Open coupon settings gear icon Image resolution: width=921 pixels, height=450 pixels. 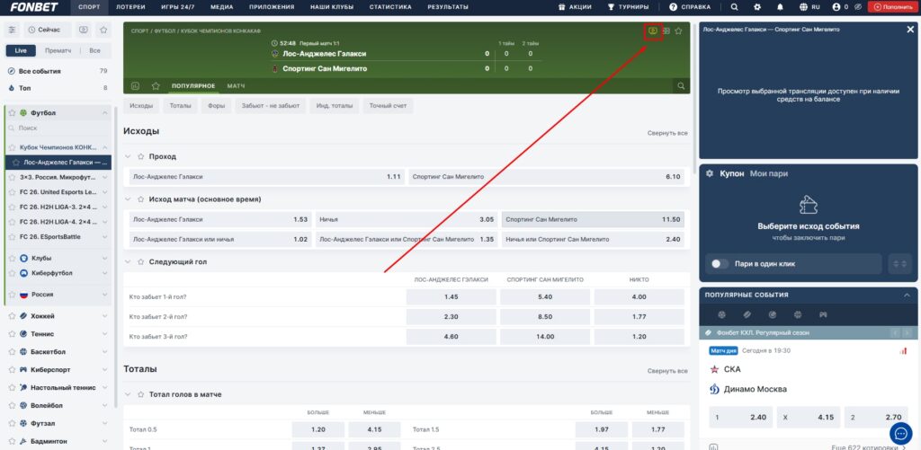[711, 173]
